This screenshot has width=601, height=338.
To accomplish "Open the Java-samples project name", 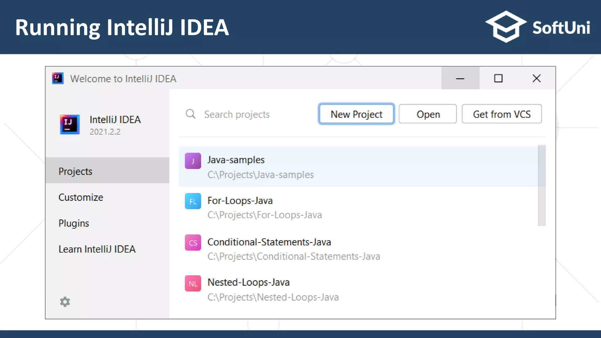I will pyautogui.click(x=236, y=160).
